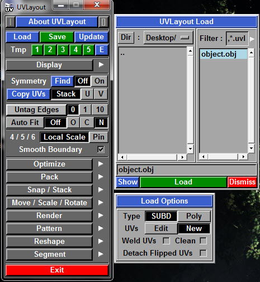This screenshot has height=282, width=260.
Task: Enable the Detach Flipped UVs checkbox
Action: (x=203, y=253)
